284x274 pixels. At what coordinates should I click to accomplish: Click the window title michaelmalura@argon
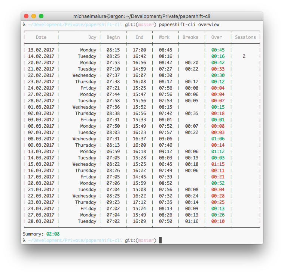tap(142, 16)
